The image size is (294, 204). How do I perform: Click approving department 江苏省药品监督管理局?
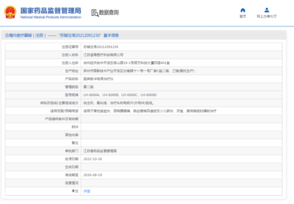point(100,151)
